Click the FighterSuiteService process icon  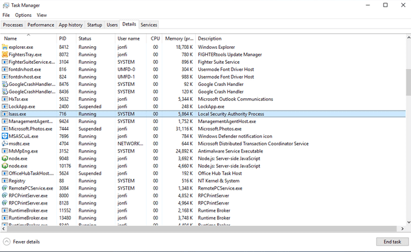tap(5, 62)
